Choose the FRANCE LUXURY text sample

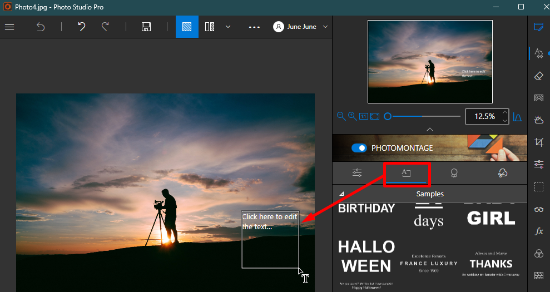coord(429,263)
